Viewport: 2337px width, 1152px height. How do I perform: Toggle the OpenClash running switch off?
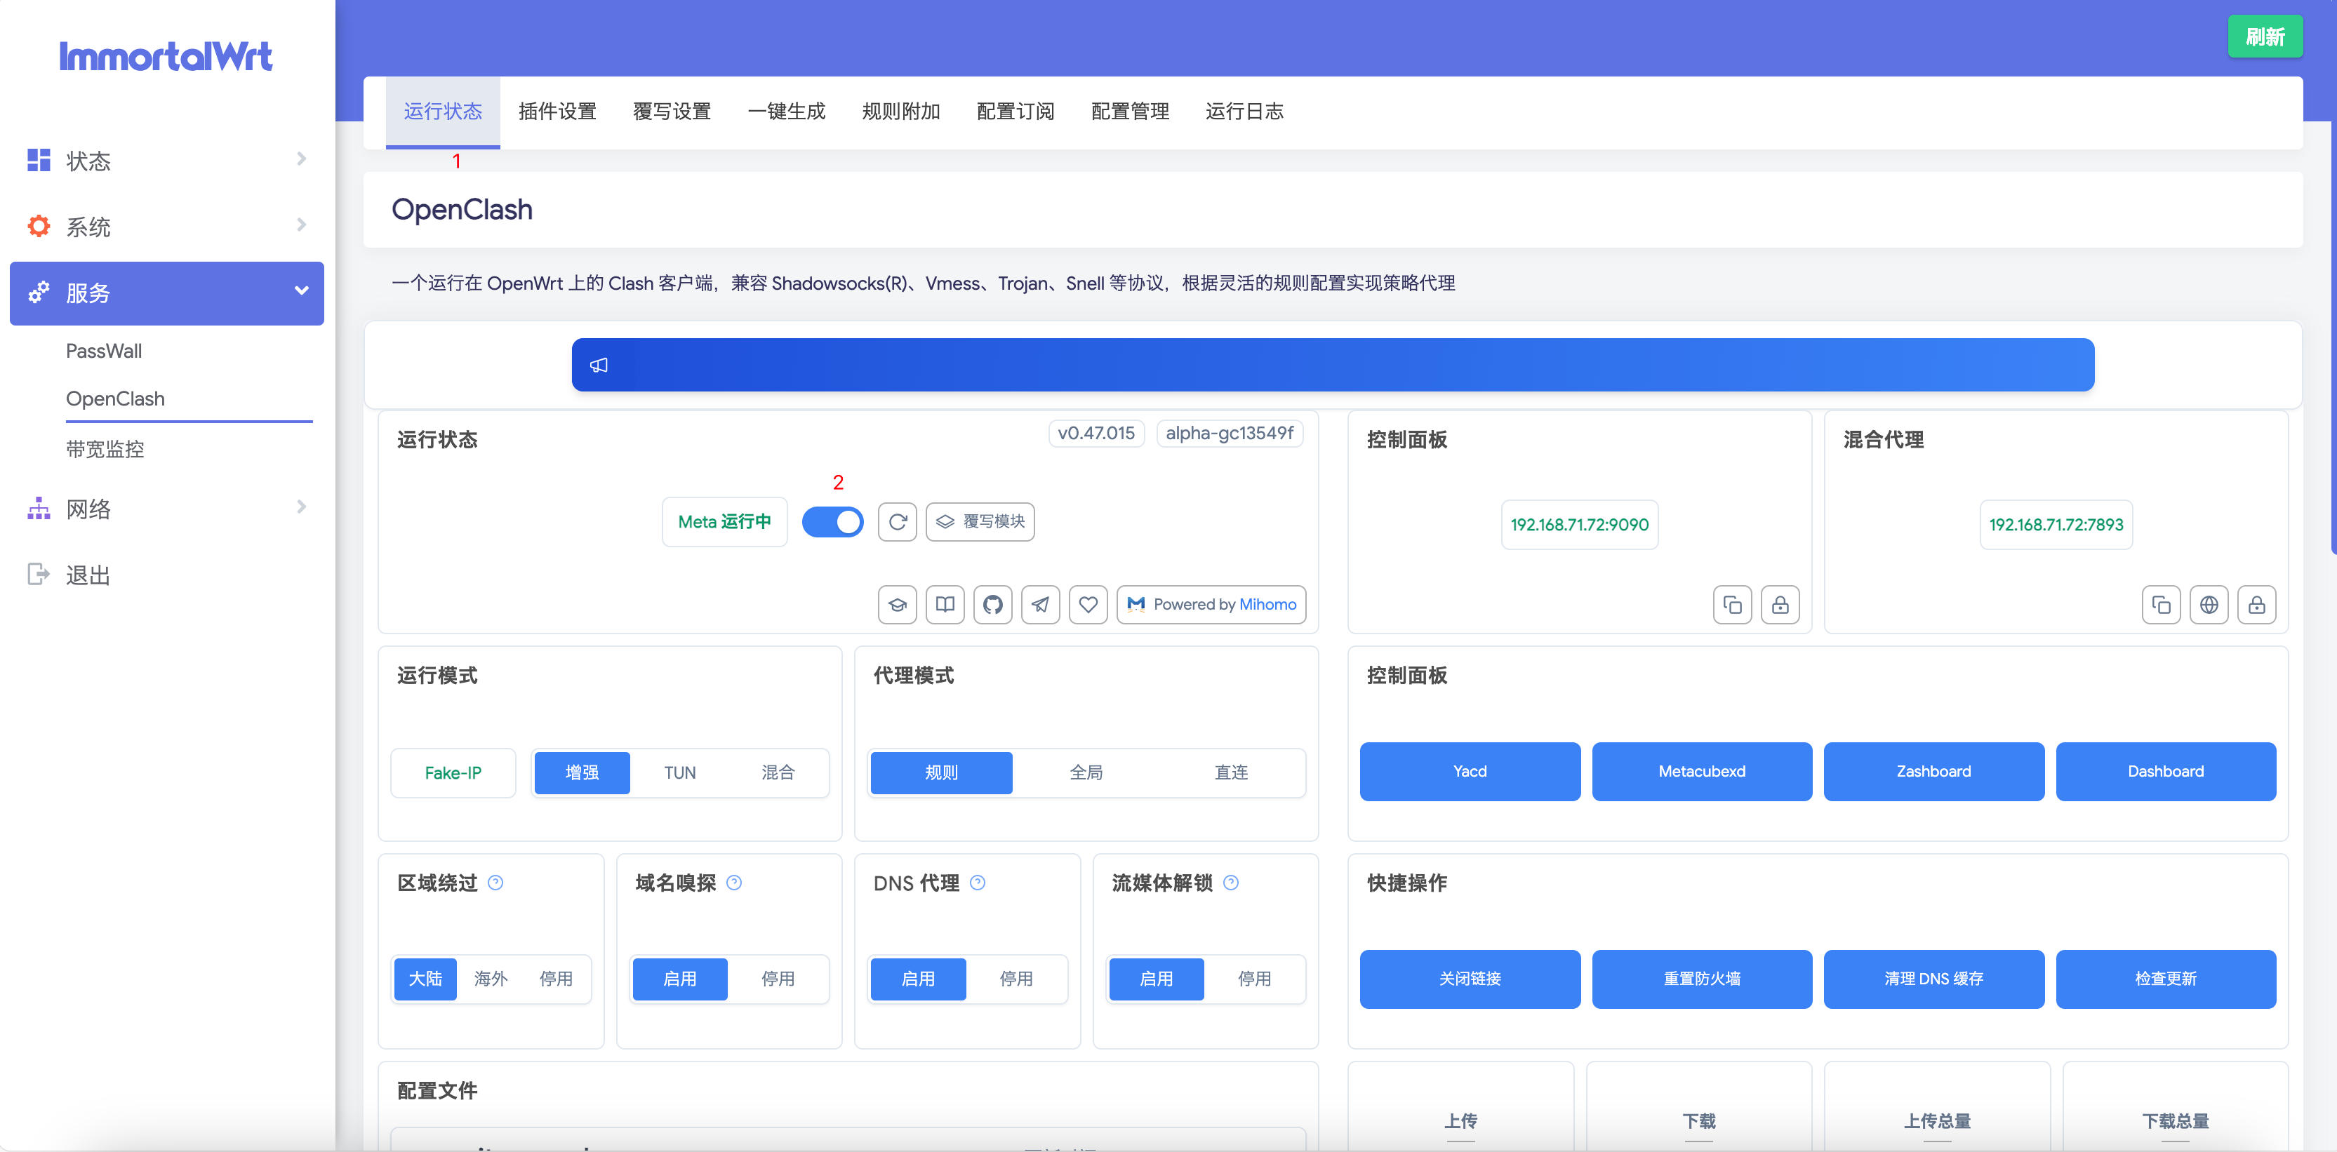832,521
